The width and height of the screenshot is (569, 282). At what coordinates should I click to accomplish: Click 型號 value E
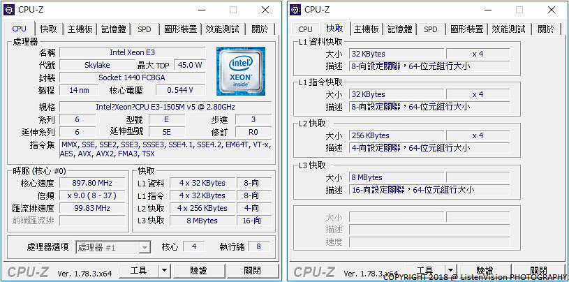click(167, 119)
